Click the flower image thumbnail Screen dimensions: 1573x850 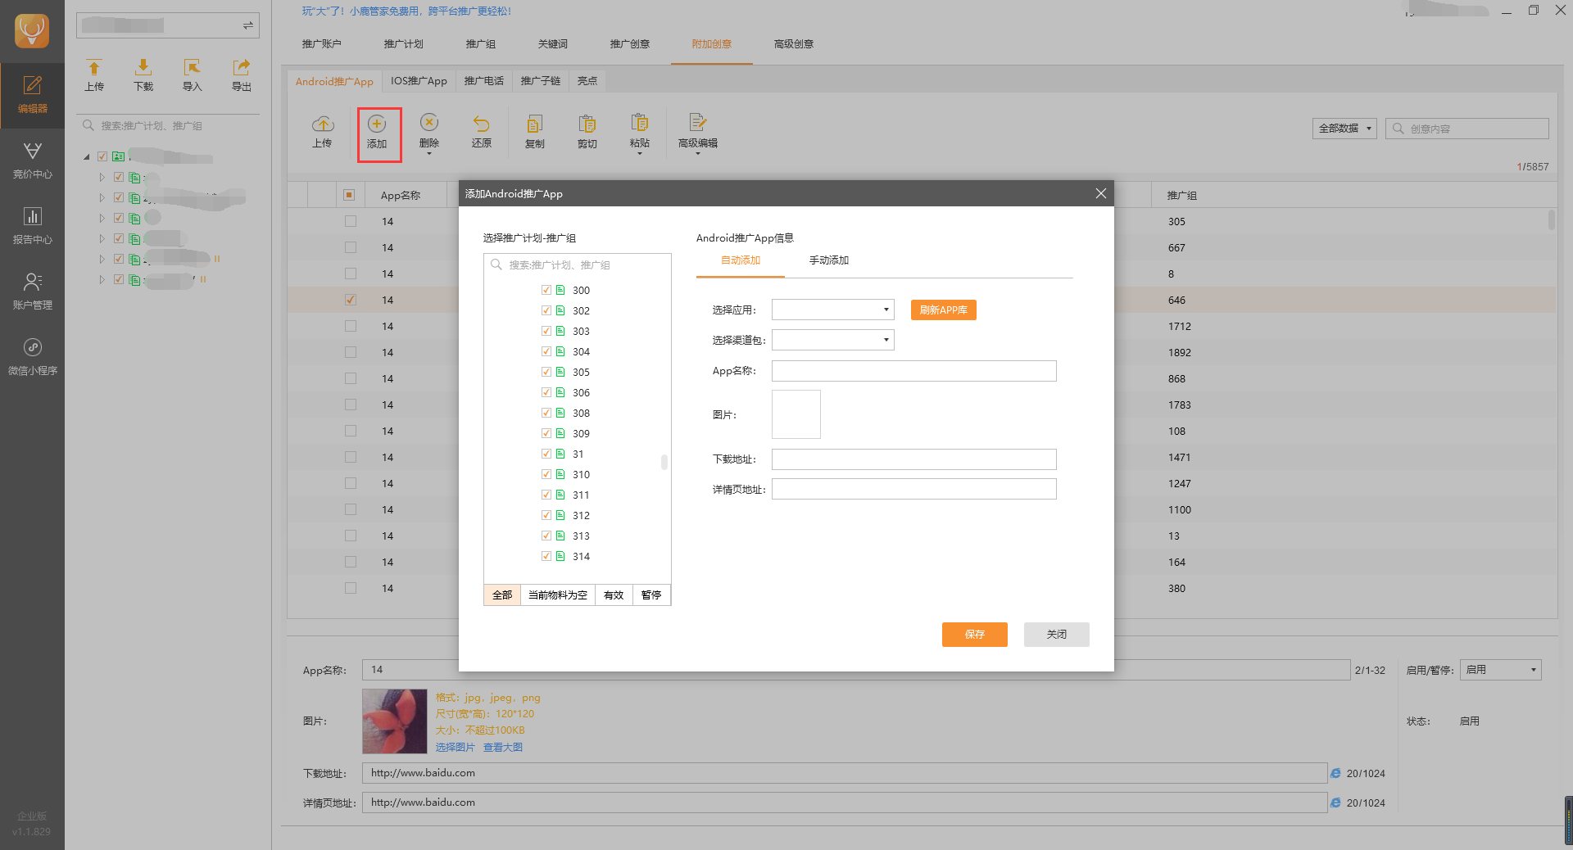395,721
